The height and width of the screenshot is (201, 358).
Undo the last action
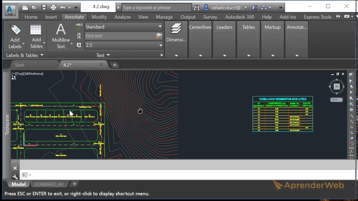click(x=63, y=8)
